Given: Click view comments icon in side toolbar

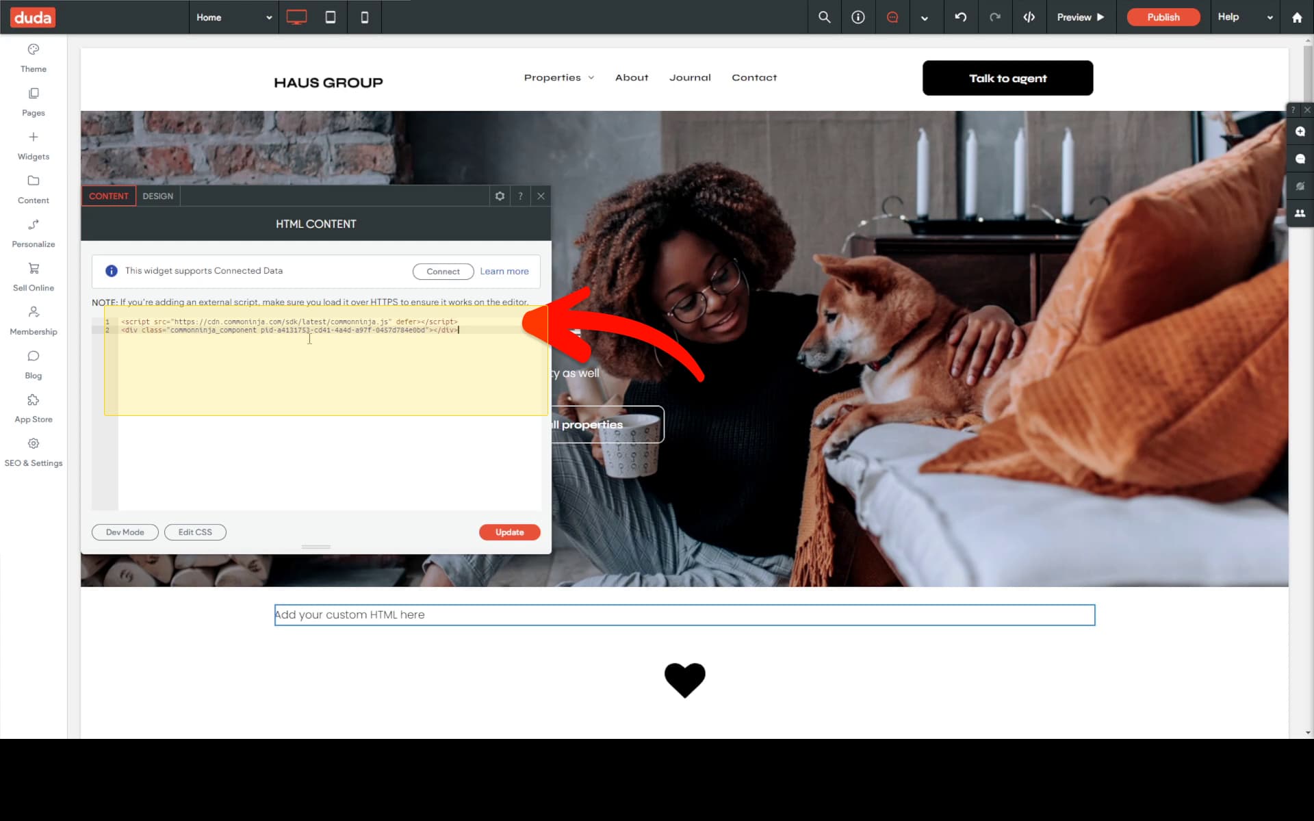Looking at the screenshot, I should pos(1300,159).
